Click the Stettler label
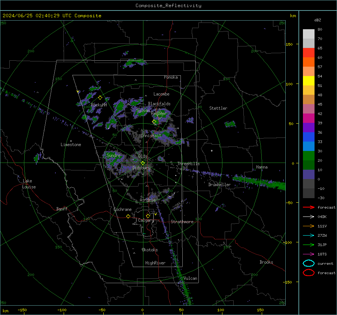The width and height of the screenshot is (337, 315). click(x=218, y=108)
